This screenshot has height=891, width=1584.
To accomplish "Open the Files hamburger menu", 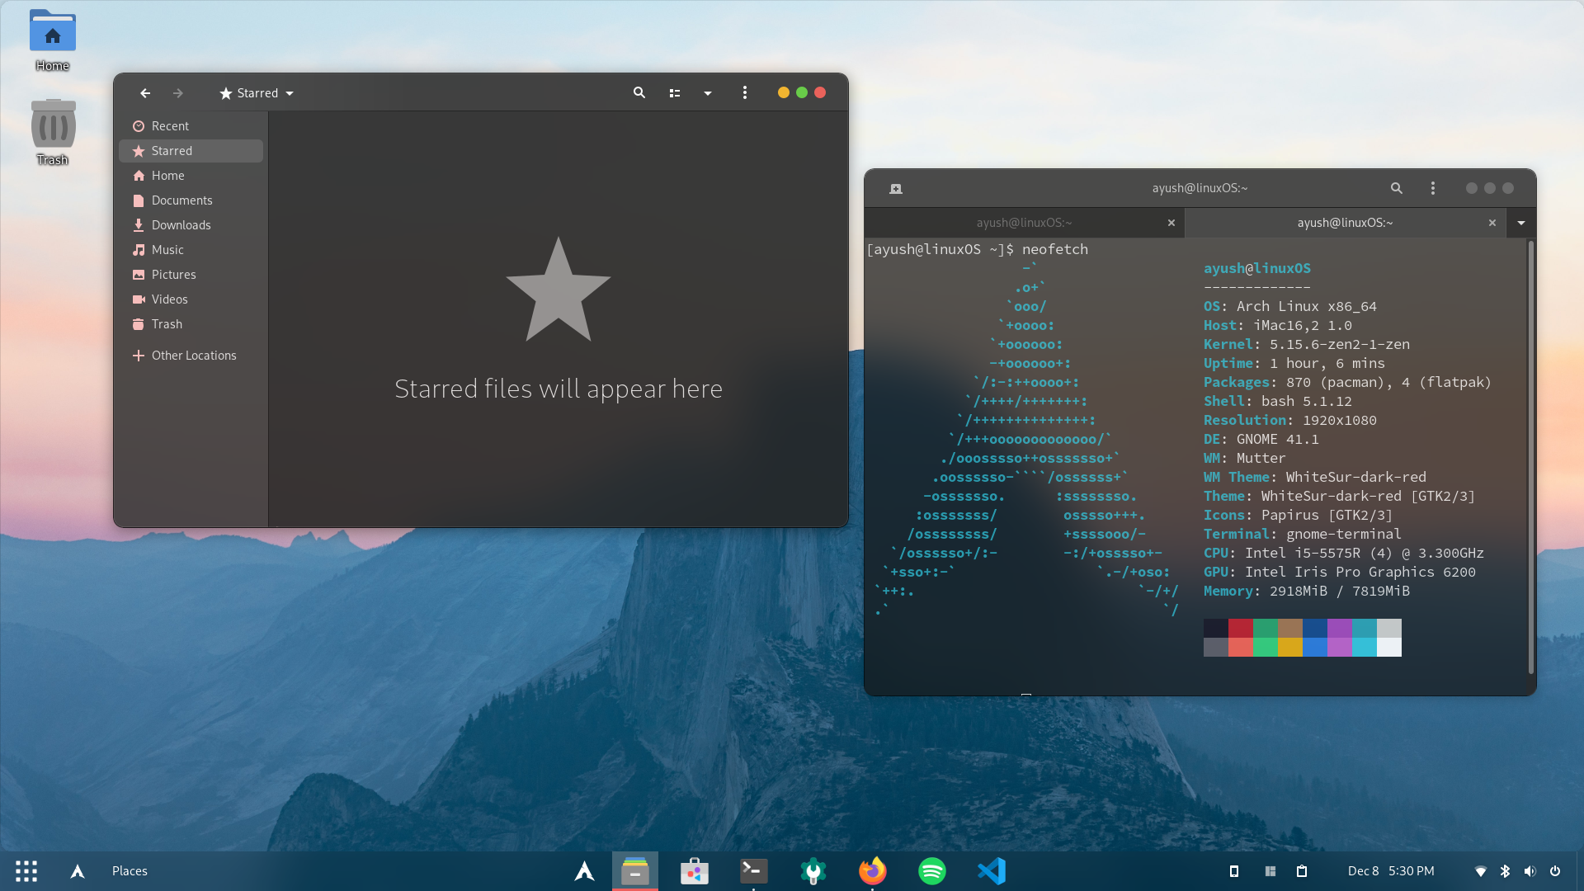I will point(745,92).
